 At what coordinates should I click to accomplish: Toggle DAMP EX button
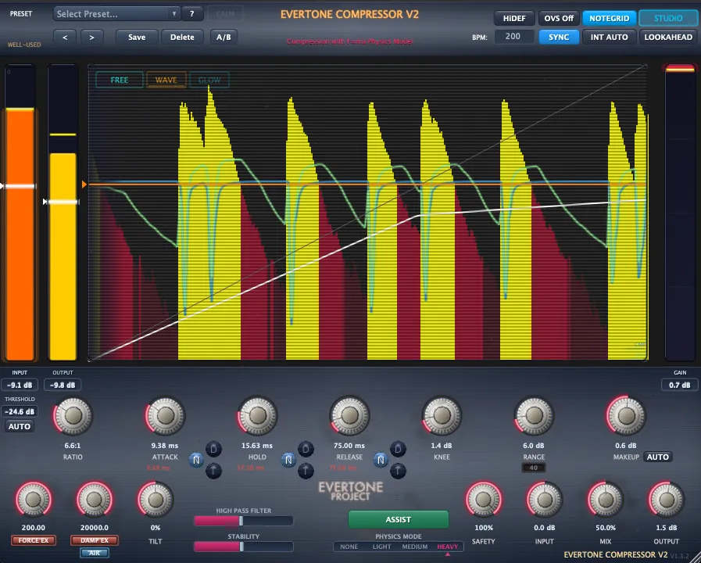95,540
